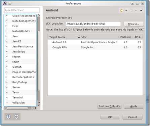Expand the Maven tree arrow
The image size is (150, 126).
6,57
